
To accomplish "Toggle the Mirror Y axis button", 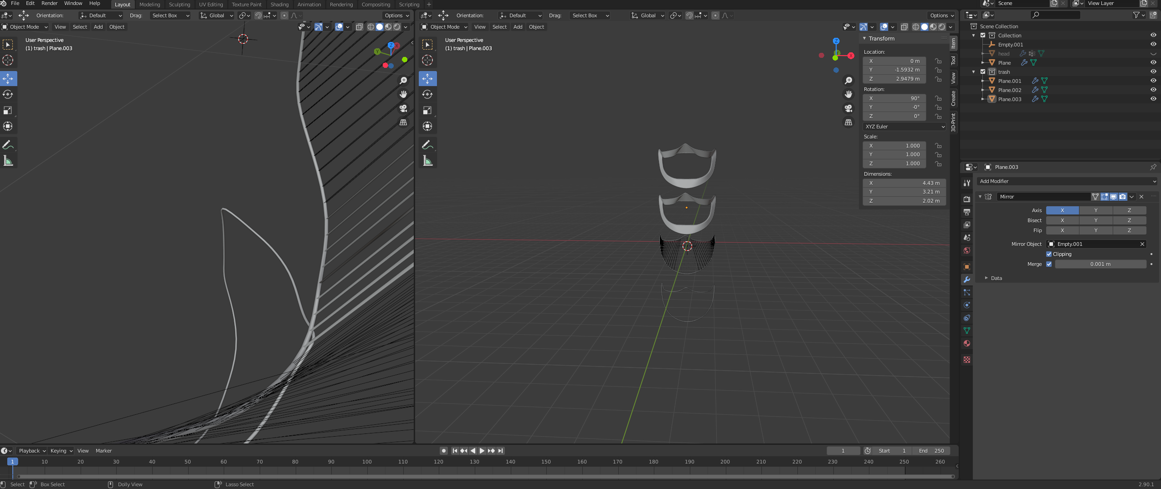I will pyautogui.click(x=1095, y=210).
